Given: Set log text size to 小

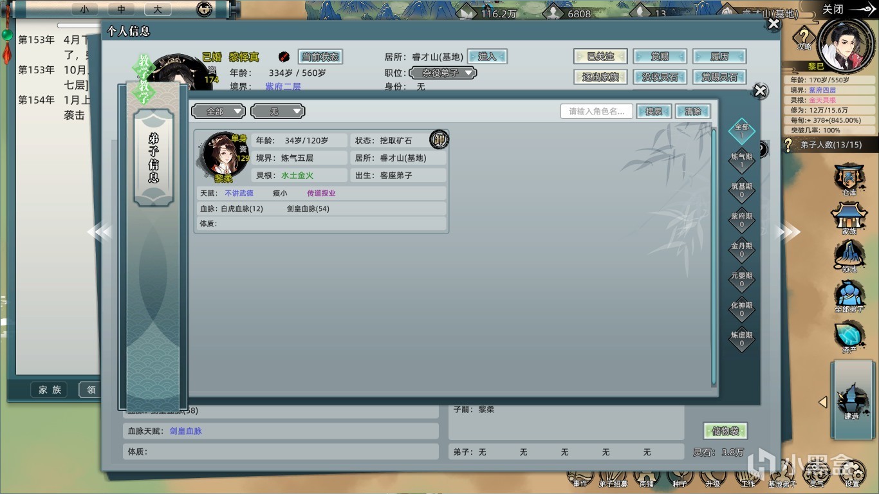Looking at the screenshot, I should coord(84,10).
